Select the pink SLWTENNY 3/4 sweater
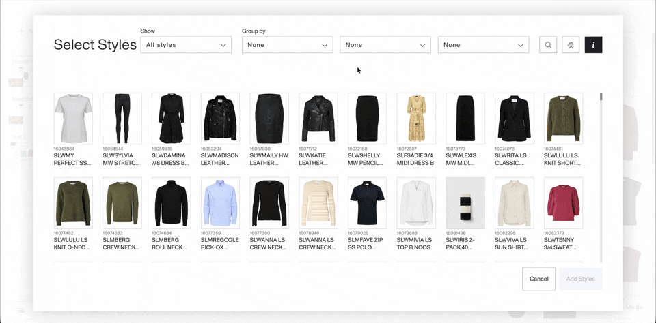The height and width of the screenshot is (323, 656). click(x=563, y=203)
